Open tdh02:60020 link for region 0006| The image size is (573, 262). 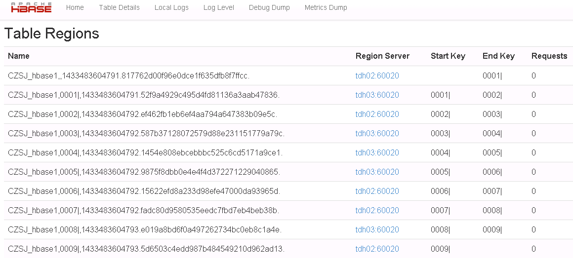pyautogui.click(x=377, y=191)
